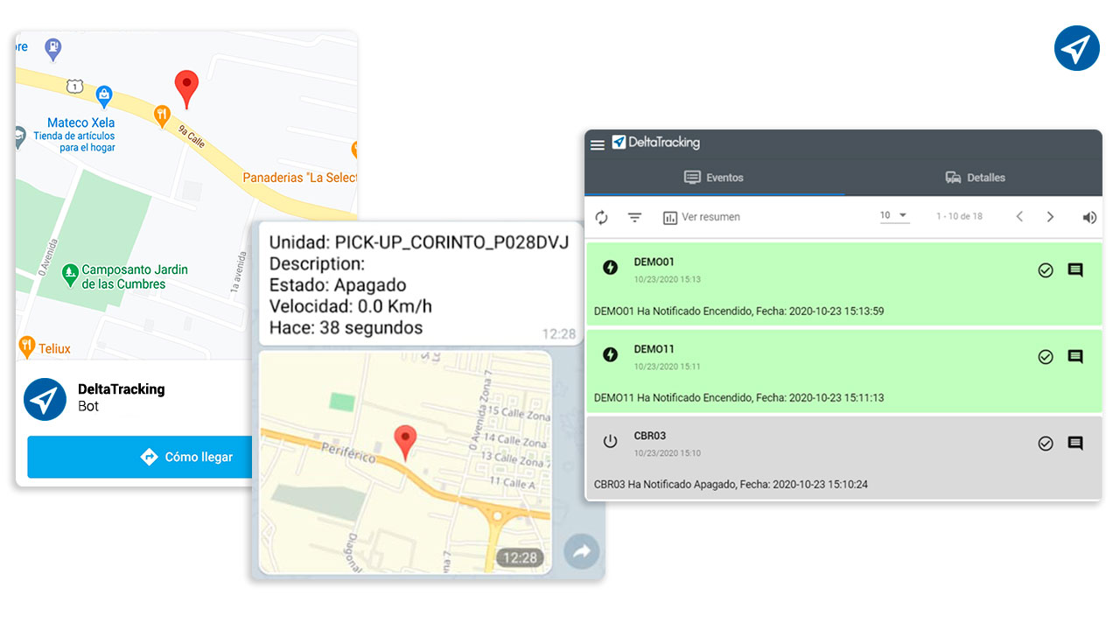Viewport: 1120px width, 630px height.
Task: Click the DeltaTracking bot name
Action: click(121, 389)
